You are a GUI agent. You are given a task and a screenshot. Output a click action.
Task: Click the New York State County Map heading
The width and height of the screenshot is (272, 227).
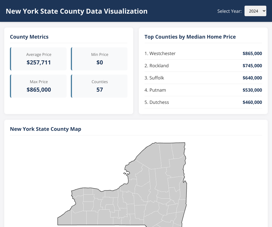[x=46, y=129]
